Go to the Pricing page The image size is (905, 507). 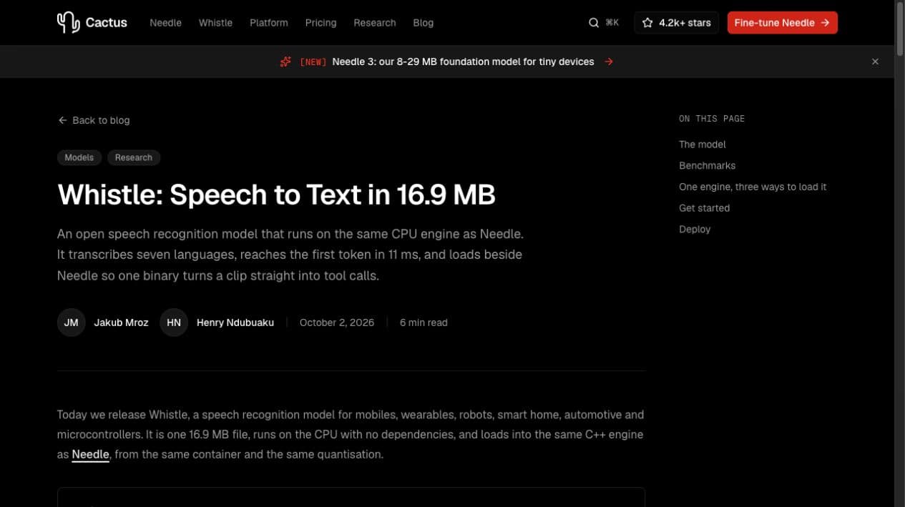tap(321, 23)
